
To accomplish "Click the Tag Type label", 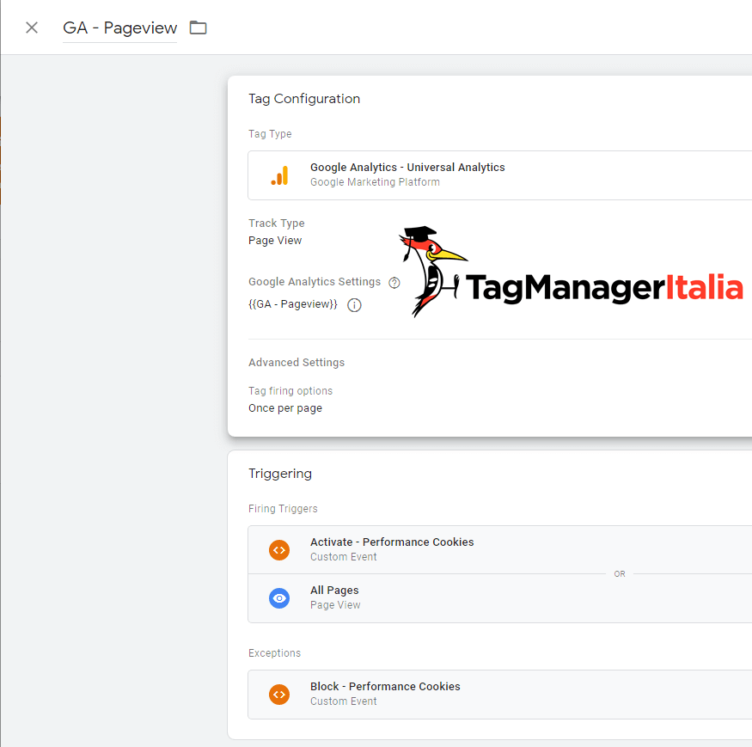I will (270, 134).
